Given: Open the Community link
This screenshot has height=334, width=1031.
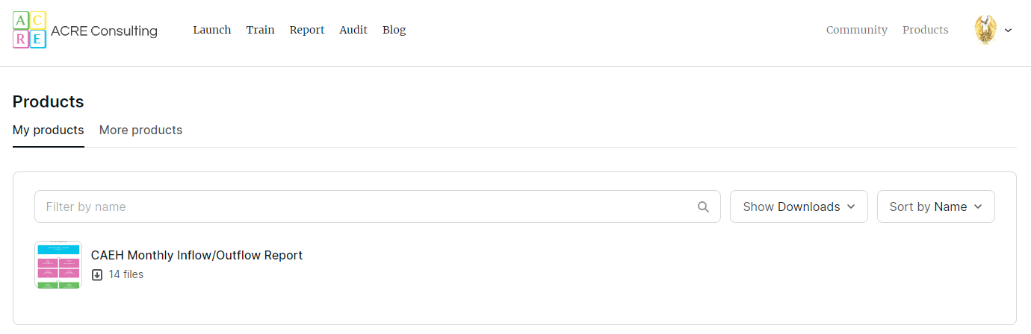Looking at the screenshot, I should pyautogui.click(x=856, y=30).
